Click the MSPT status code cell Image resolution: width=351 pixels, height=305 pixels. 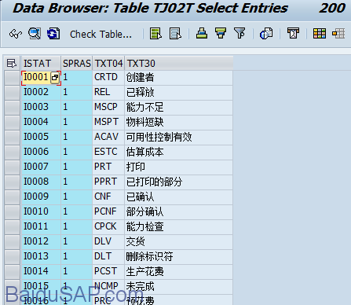[108, 123]
